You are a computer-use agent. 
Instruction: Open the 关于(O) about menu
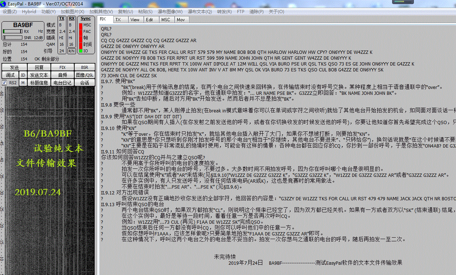277,12
